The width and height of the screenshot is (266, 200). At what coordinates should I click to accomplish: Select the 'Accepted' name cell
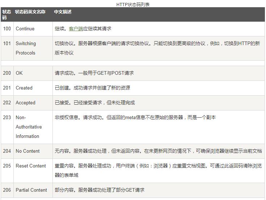click(33, 103)
